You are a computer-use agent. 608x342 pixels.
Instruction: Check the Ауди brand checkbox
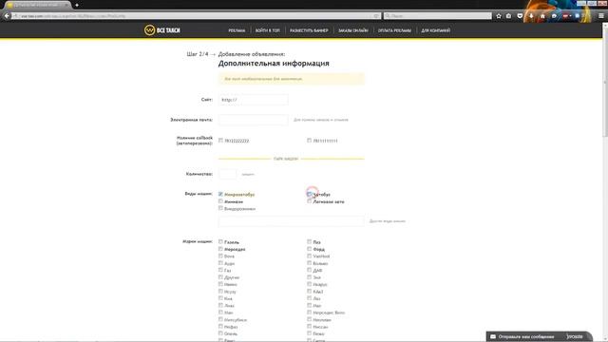point(220,263)
